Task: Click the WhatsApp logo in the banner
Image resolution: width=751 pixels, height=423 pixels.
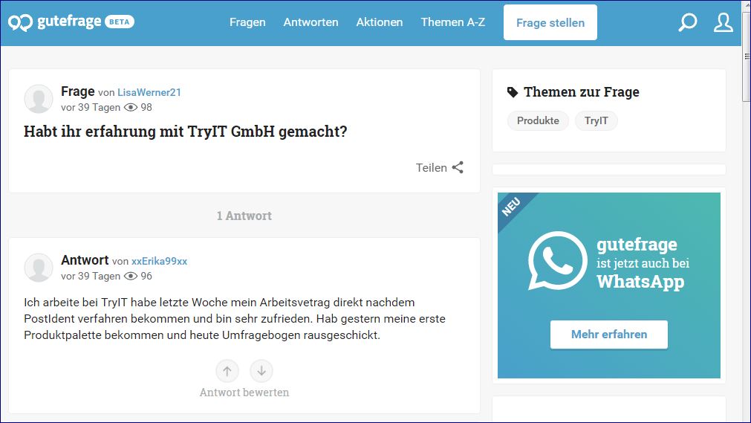Action: point(557,261)
